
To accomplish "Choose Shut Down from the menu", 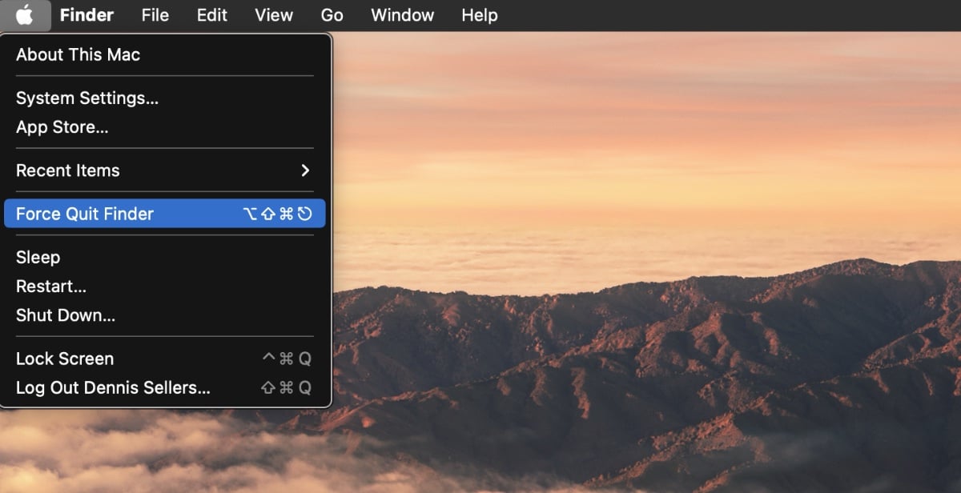I will (x=65, y=315).
